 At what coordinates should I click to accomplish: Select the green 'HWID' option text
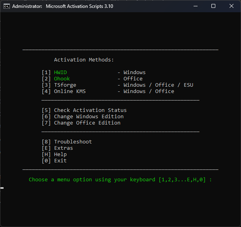tap(60, 73)
